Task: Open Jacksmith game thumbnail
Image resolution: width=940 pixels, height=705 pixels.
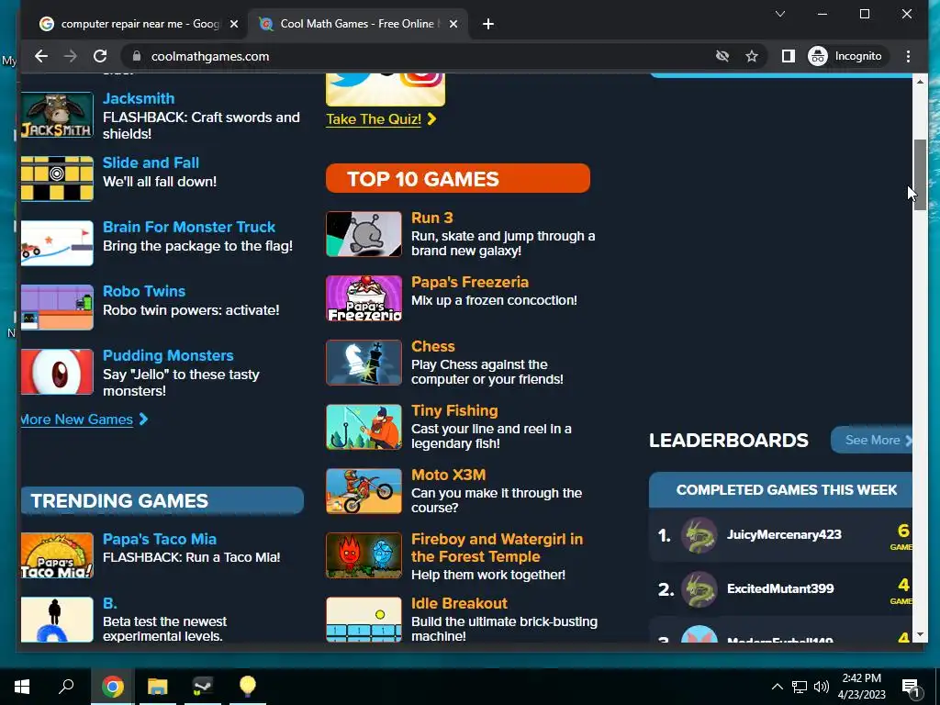Action: click(57, 115)
